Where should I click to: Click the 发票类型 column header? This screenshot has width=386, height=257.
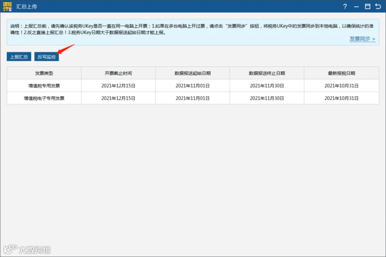[x=44, y=73]
